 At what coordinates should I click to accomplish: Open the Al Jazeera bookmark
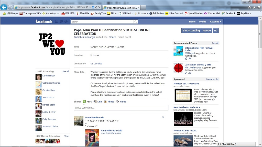141,13
